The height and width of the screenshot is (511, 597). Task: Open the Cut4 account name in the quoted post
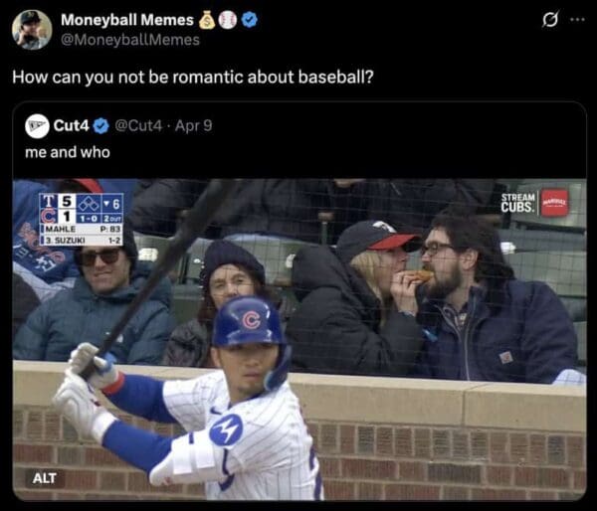point(72,126)
